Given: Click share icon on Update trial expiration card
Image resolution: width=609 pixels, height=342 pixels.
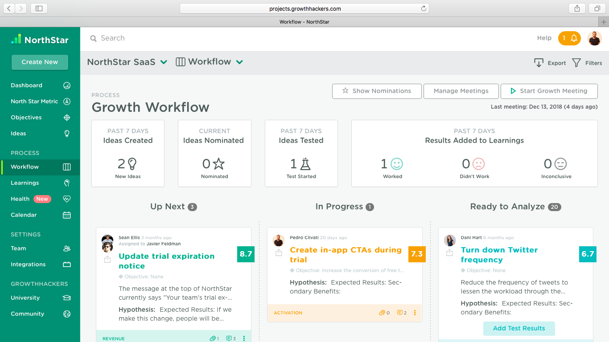Looking at the screenshot, I should (107, 260).
